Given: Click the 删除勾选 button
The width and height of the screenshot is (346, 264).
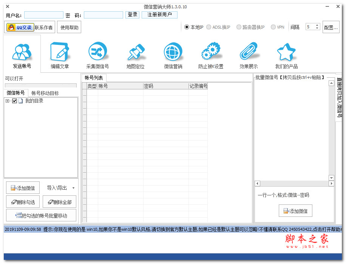Looking at the screenshot, I should click(x=23, y=202).
